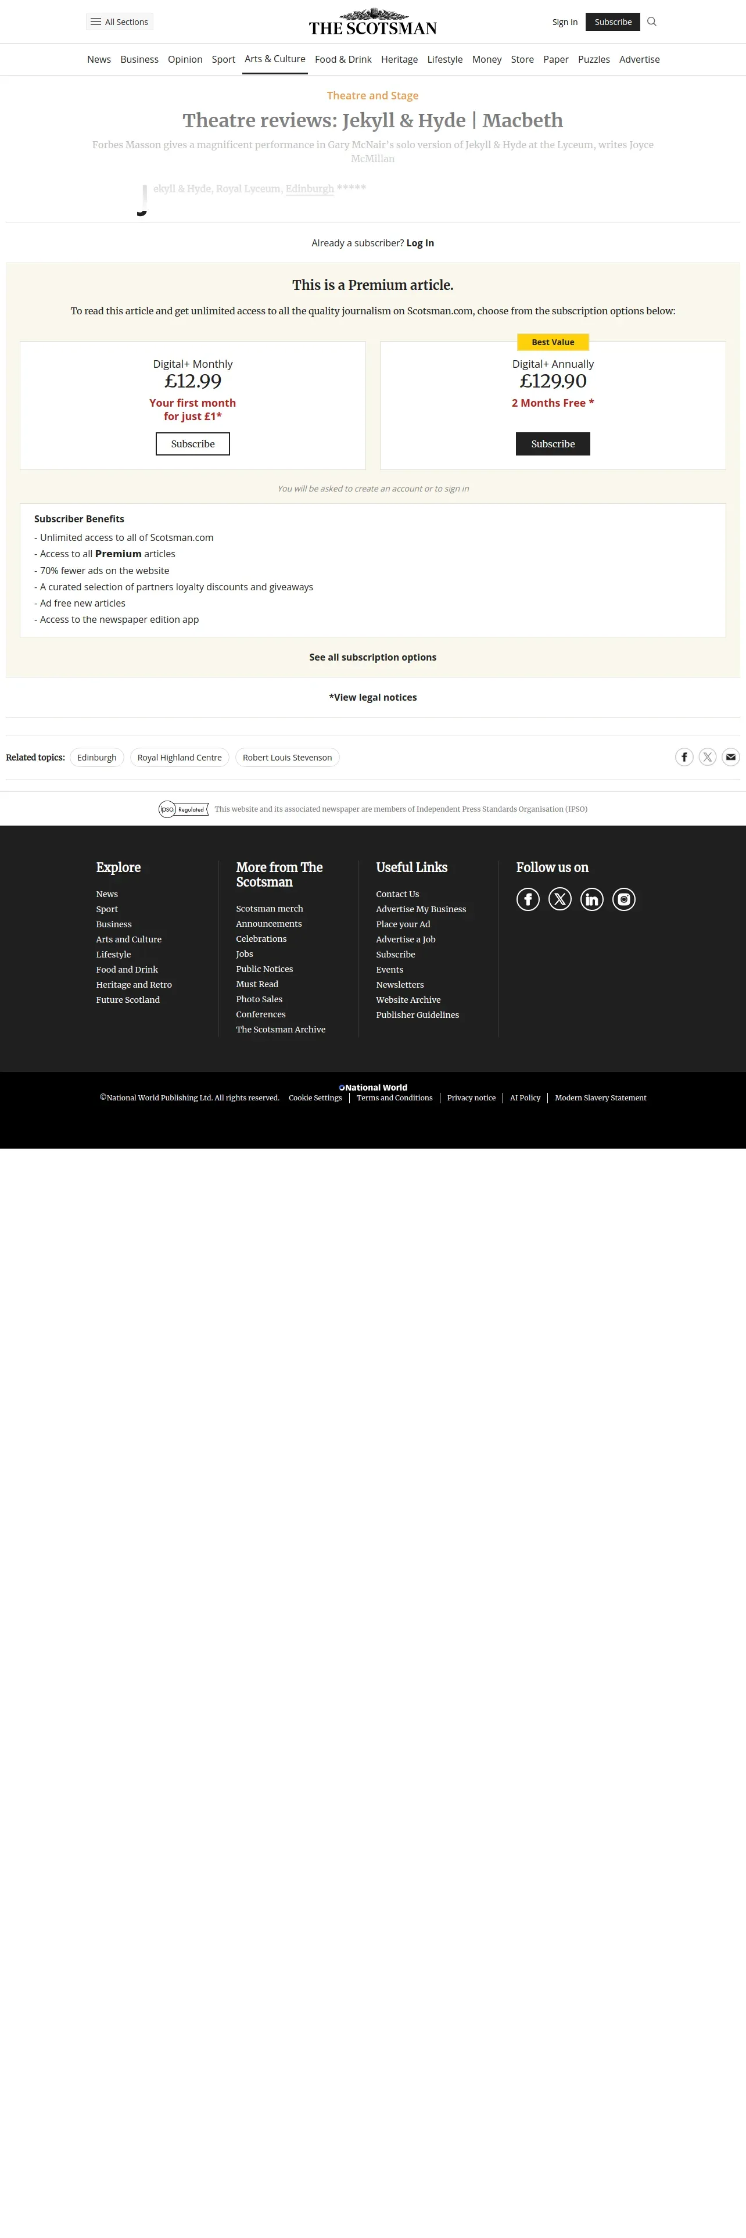Click The Scotsman masthead logo
The width and height of the screenshot is (746, 2238).
coord(372,21)
